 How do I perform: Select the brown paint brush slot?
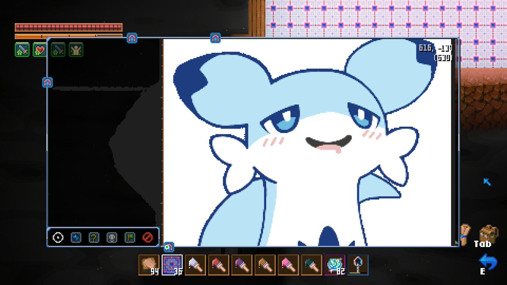265,265
